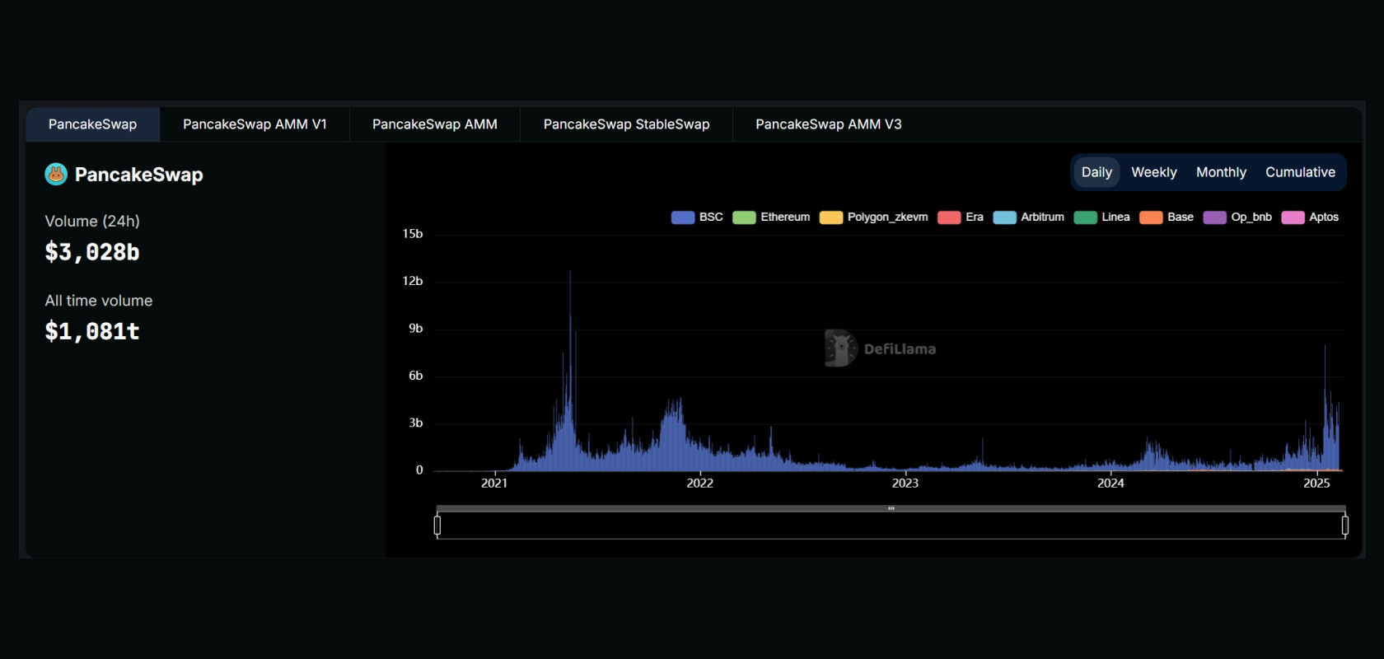The width and height of the screenshot is (1384, 659).
Task: Select the Daily chart interval
Action: tap(1096, 172)
